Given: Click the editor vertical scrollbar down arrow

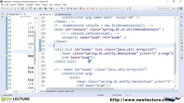Looking at the screenshot, I should click(175, 86).
